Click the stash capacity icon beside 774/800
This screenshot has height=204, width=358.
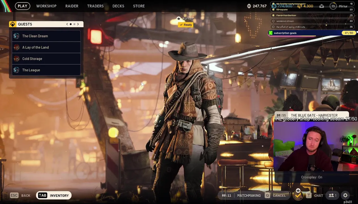tap(274, 6)
